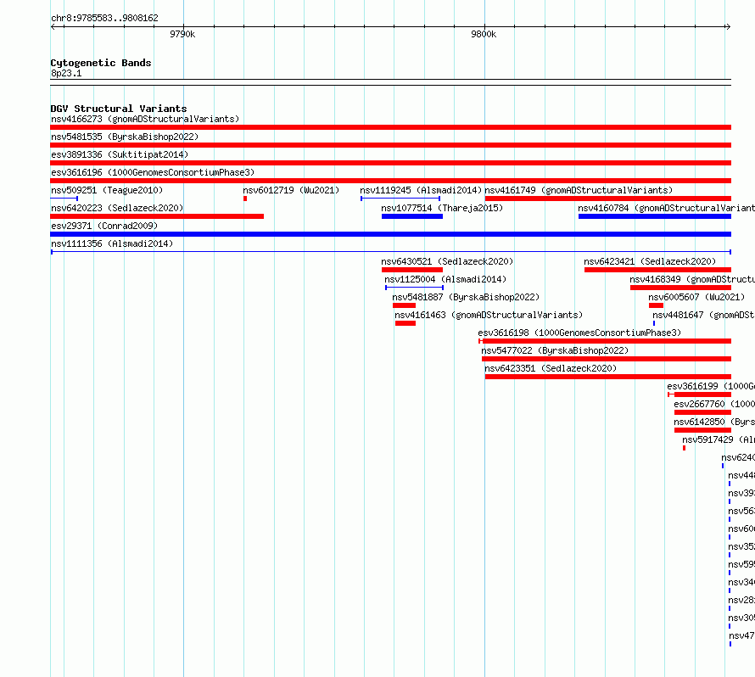Click the nsv6420223 (Sedlazeck2020) label
Viewport: 755px width, 677px height.
117,208
